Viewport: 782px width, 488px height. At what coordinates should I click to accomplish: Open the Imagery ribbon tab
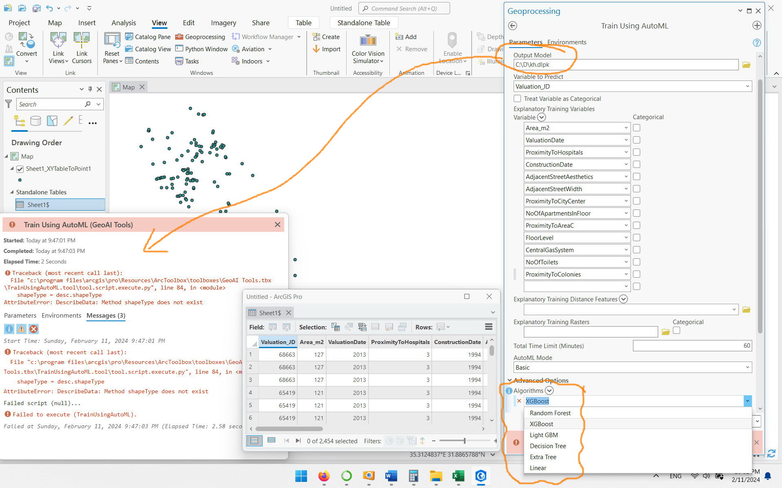(224, 23)
